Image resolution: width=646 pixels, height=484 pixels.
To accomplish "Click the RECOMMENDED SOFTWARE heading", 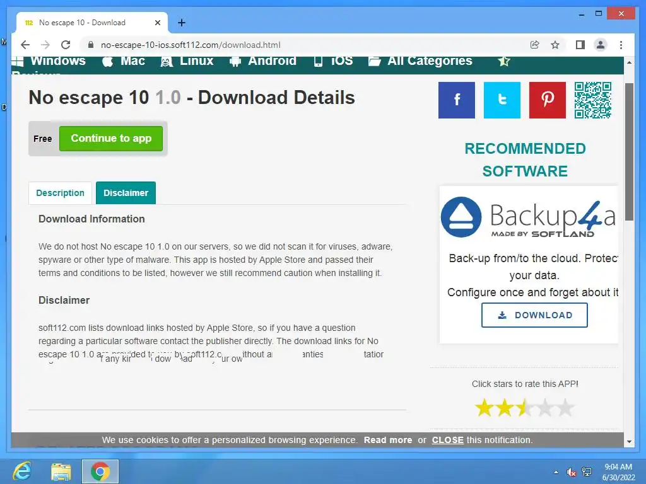I will 525,159.
